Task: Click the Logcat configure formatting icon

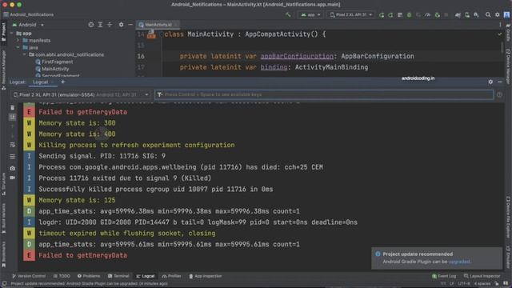Action: (x=13, y=157)
